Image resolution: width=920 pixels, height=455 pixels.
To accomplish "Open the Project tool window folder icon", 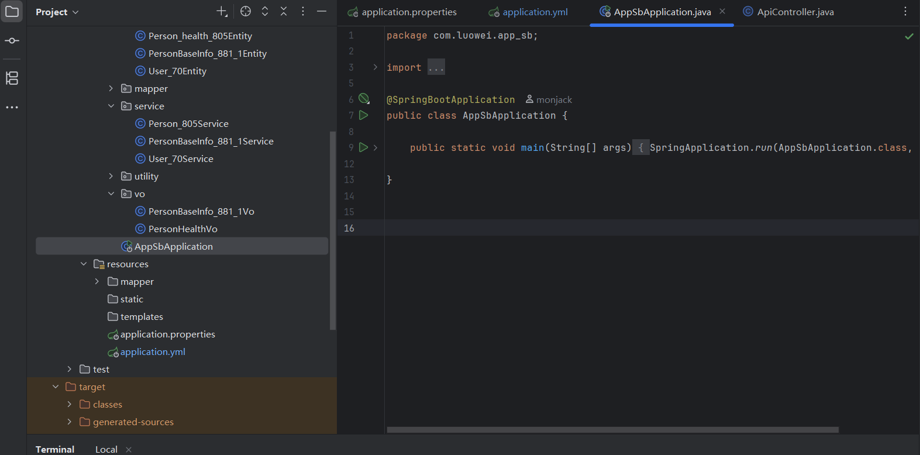I will point(12,12).
